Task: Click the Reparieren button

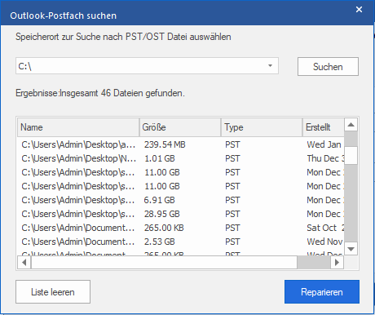Action: pos(322,292)
